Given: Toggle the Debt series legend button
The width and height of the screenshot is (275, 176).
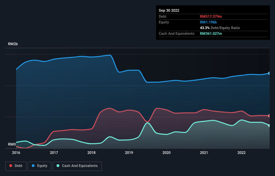Looking at the screenshot, I should point(16,166).
